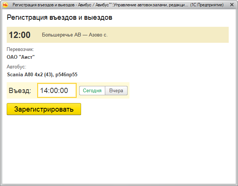Switch date to Вчера

pos(116,90)
